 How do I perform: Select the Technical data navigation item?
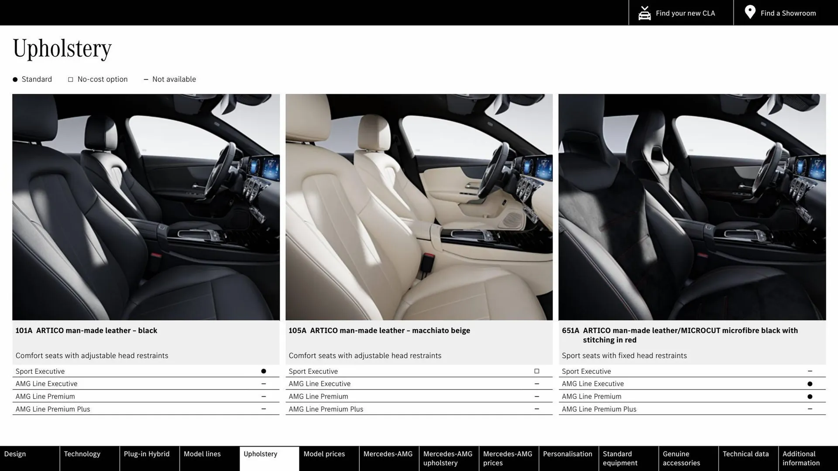pos(746,454)
